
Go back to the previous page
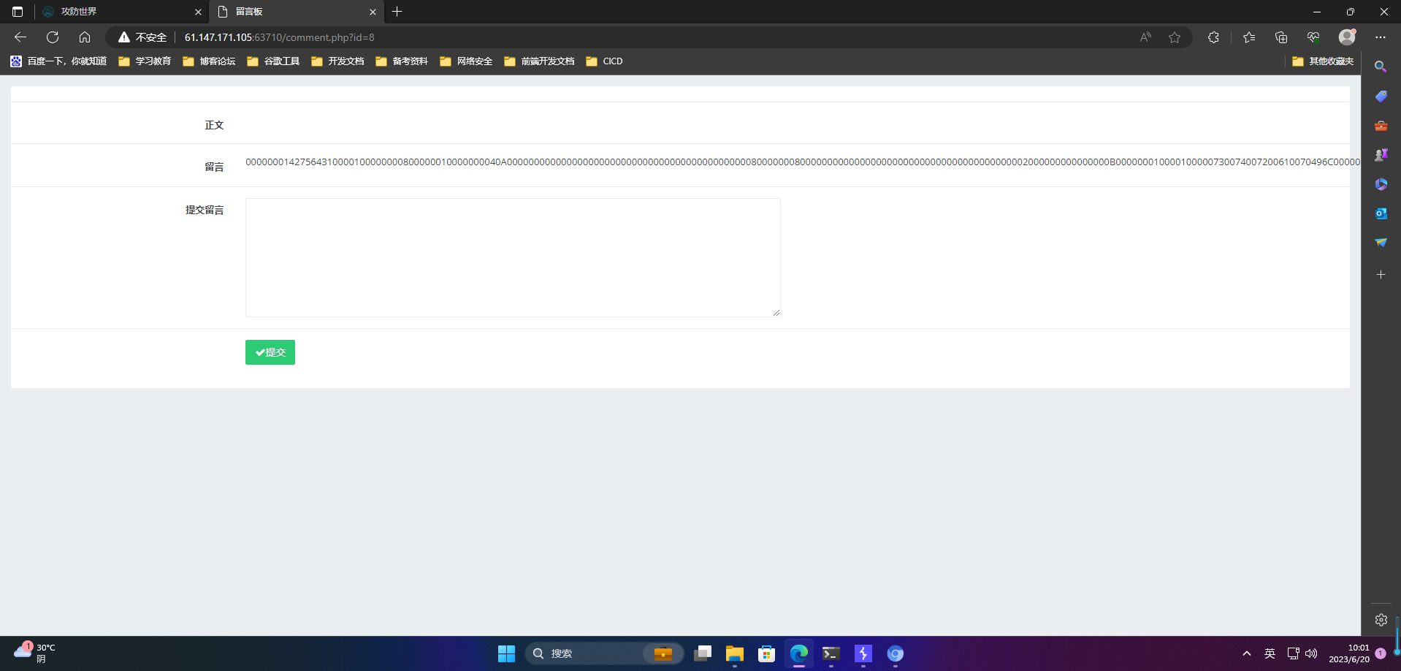click(20, 37)
